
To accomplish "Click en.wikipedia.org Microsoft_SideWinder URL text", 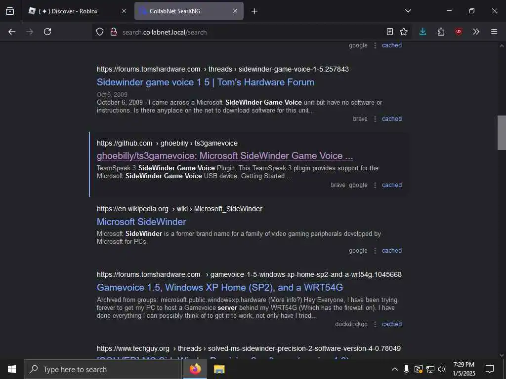I will (x=179, y=209).
